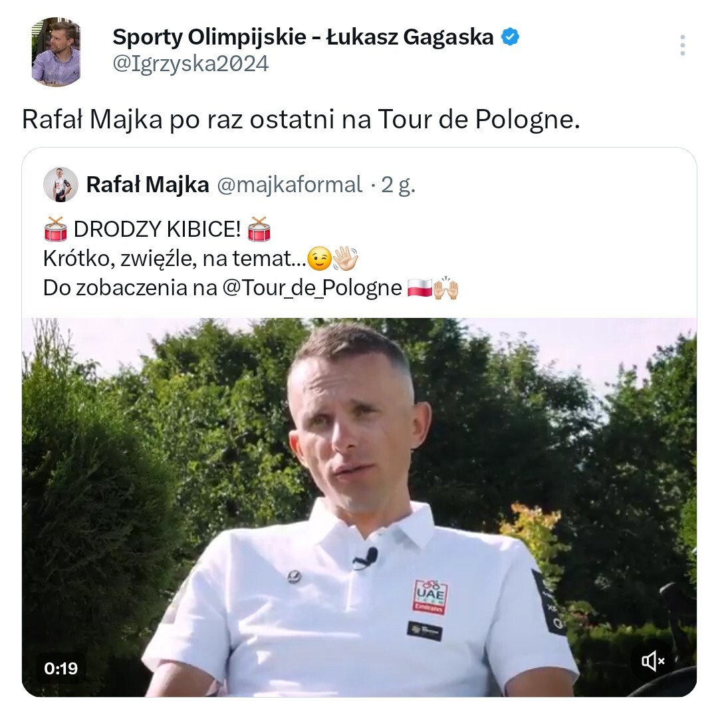Click the waving hand emoji
This screenshot has height=701, width=718.
pyautogui.click(x=345, y=259)
